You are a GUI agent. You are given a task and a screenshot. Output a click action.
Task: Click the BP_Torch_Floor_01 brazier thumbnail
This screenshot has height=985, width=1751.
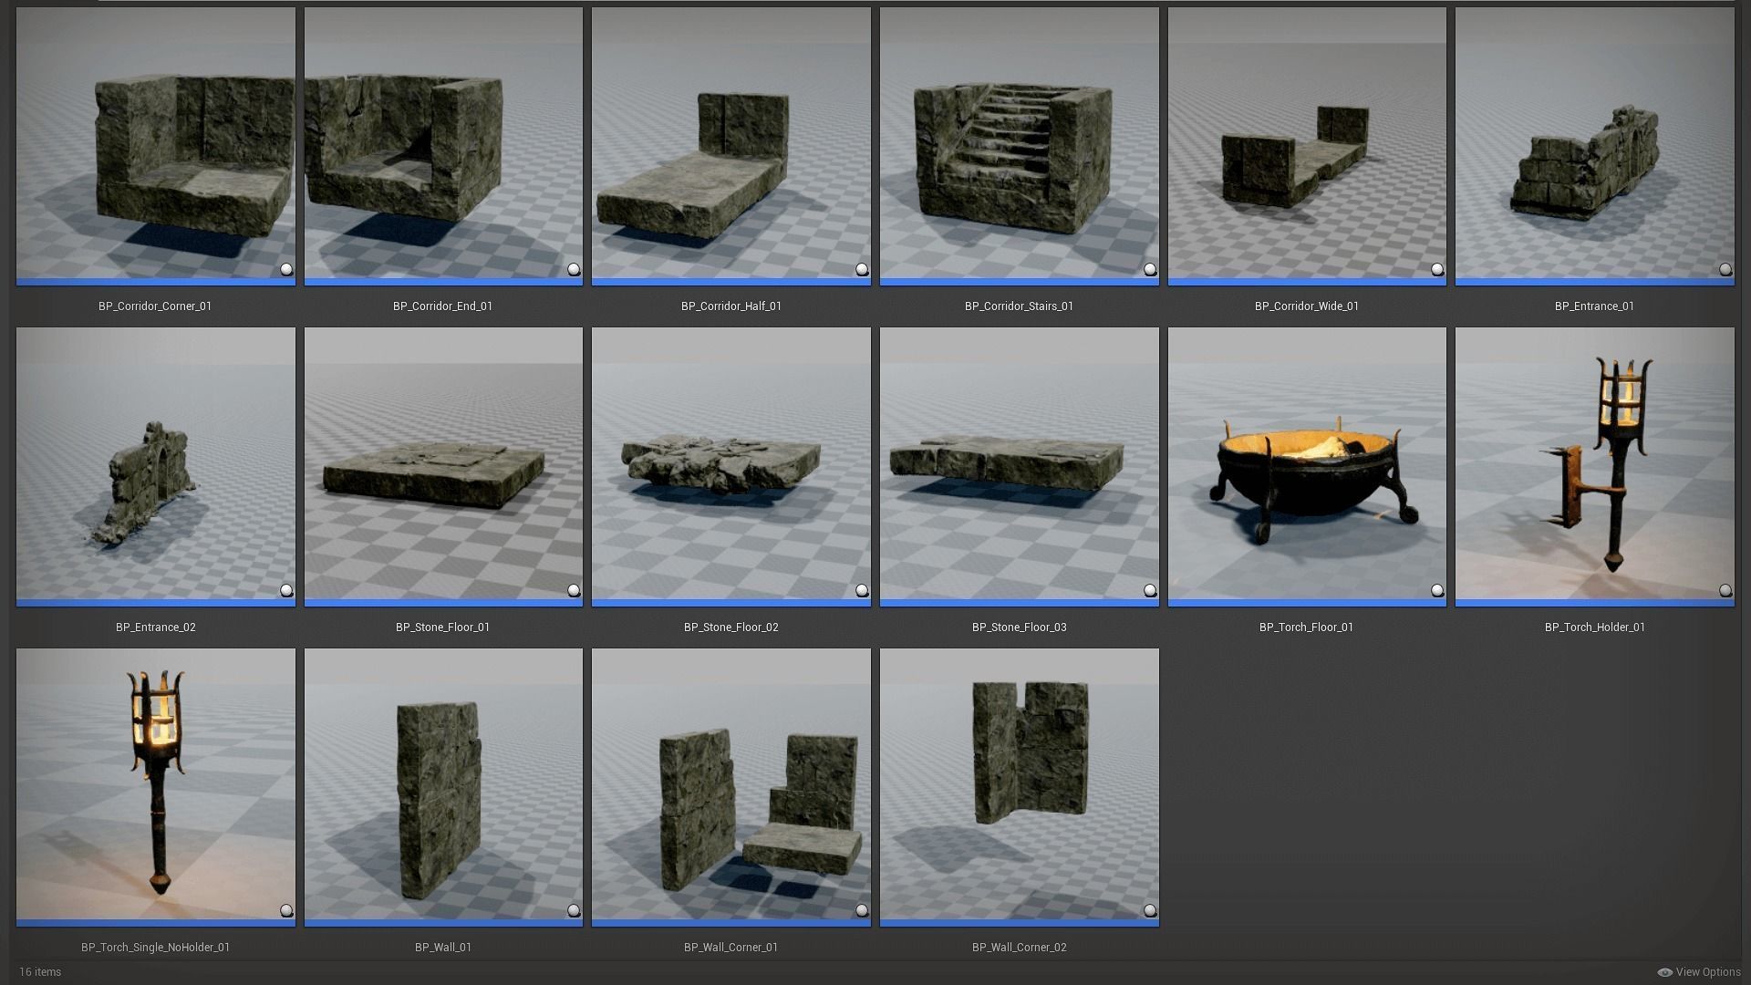[1306, 465]
